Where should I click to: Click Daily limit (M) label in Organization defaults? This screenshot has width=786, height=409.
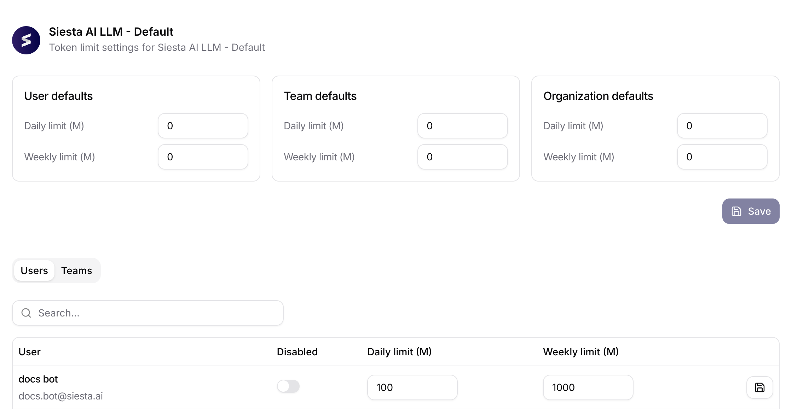tap(573, 126)
